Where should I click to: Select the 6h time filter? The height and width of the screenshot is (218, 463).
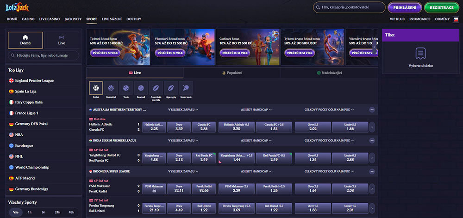44,212
